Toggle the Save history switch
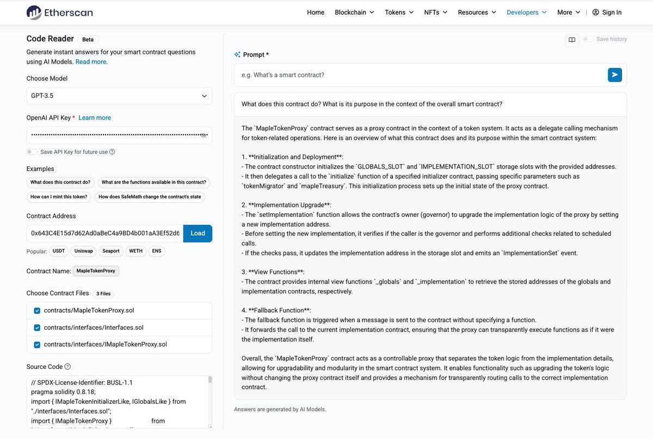Screen dimensions: 653x439 pyautogui.click(x=588, y=39)
